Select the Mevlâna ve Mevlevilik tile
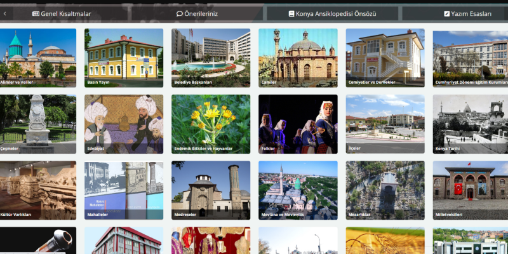 pos(297,190)
